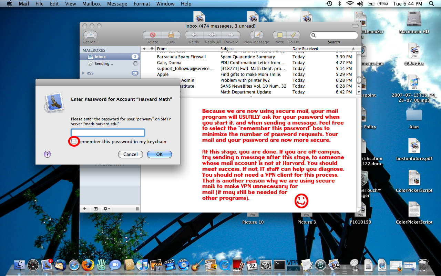Enable remember this password in my keychain
The image size is (441, 276).
click(x=74, y=141)
